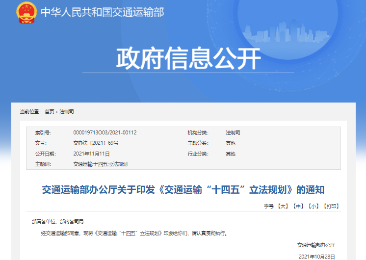Print the page with 【打印】
The width and height of the screenshot is (366, 260).
point(331,207)
